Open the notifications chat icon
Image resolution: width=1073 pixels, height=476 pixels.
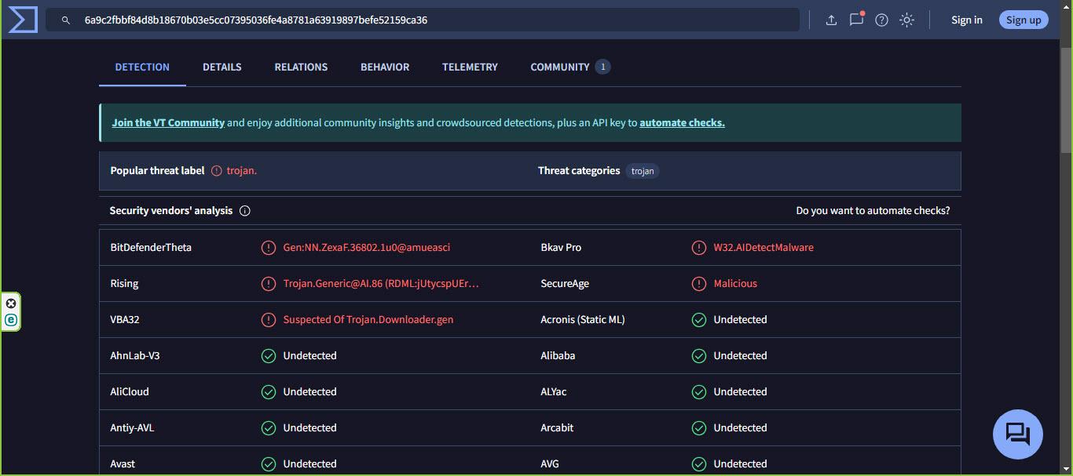[x=856, y=20]
